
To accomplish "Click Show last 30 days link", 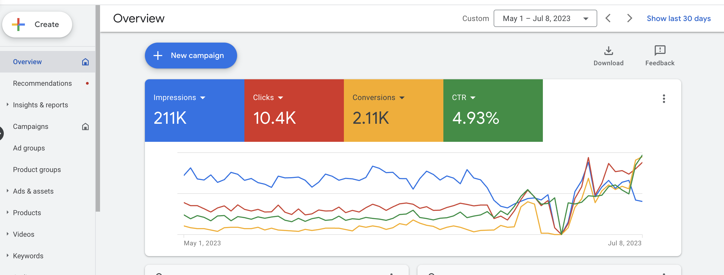I will point(679,19).
